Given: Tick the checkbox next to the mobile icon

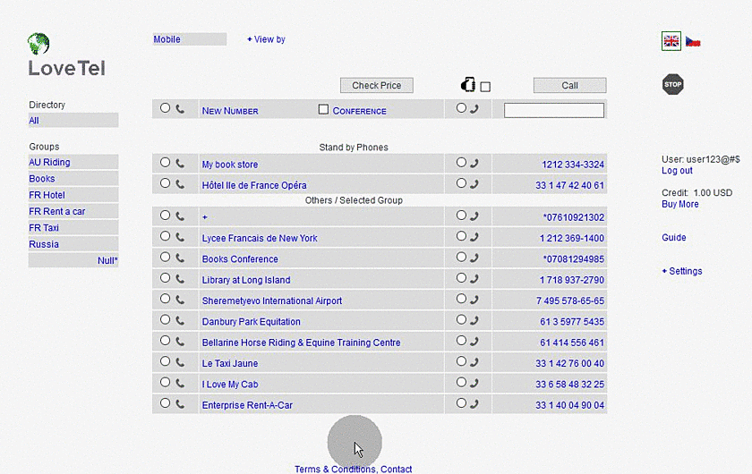Looking at the screenshot, I should click(x=485, y=87).
